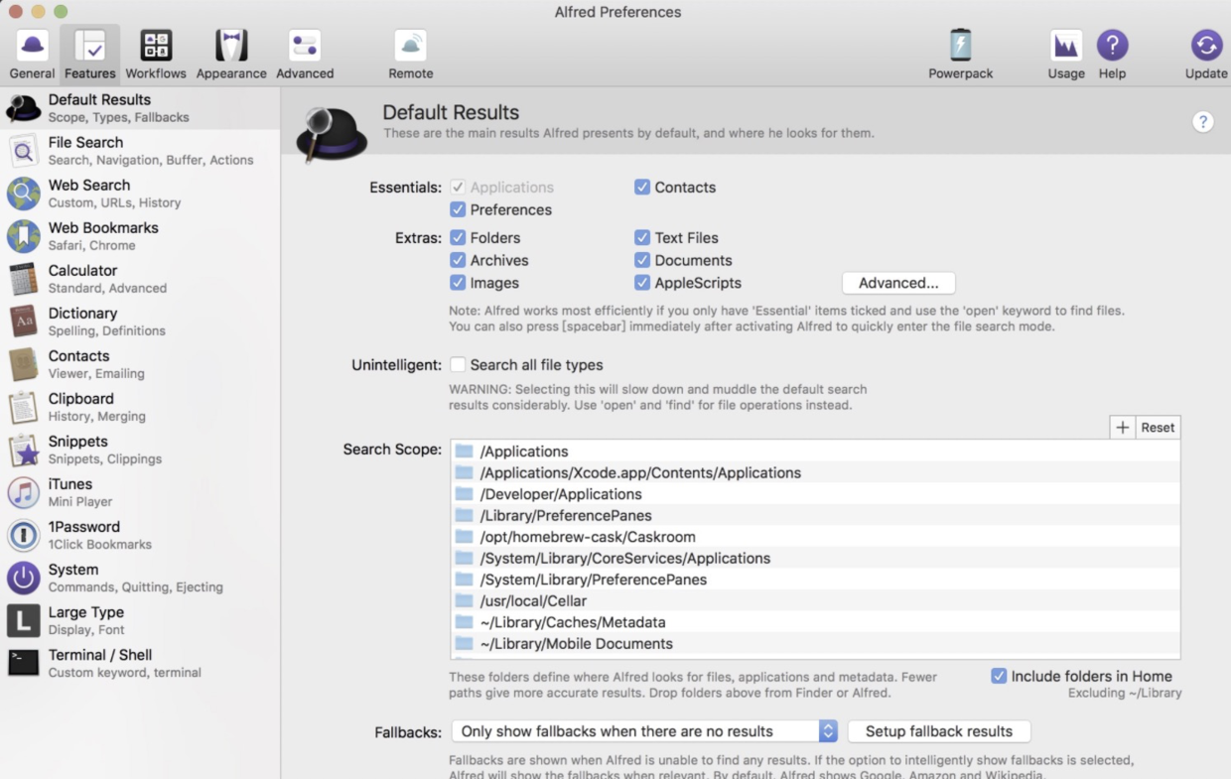Open the Fallbacks dropdown menu

click(644, 731)
